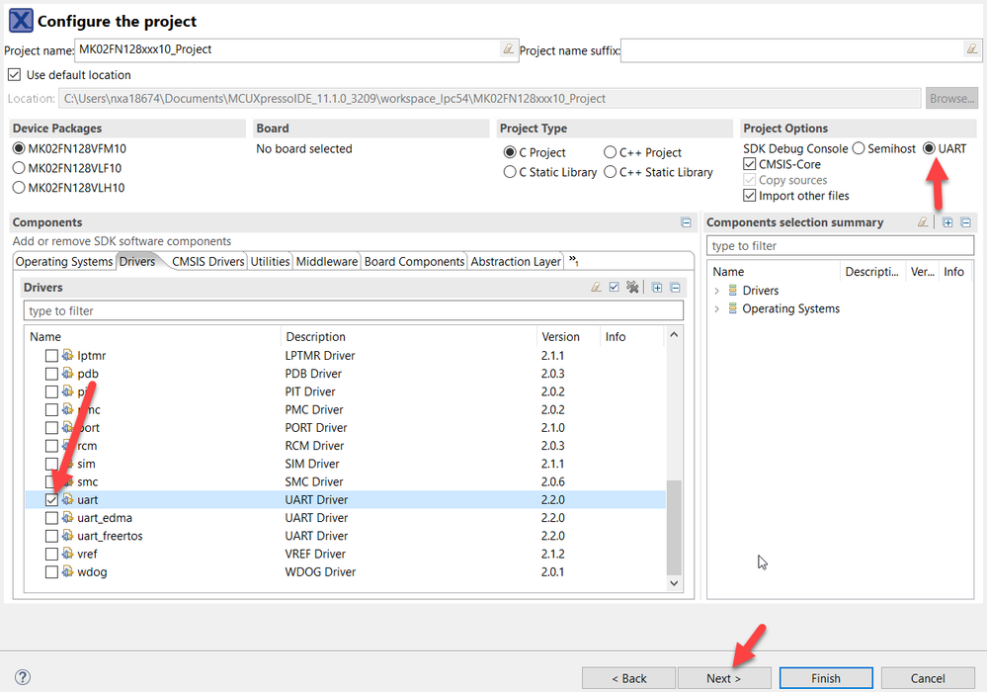Uncheck the uart driver checkbox
987x692 pixels.
tap(51, 500)
